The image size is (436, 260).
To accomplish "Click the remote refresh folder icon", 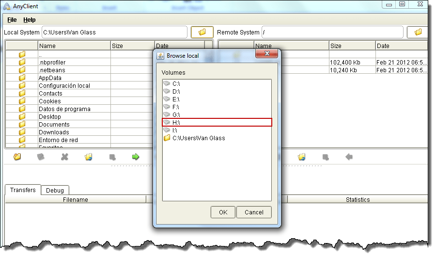I will pos(302,157).
